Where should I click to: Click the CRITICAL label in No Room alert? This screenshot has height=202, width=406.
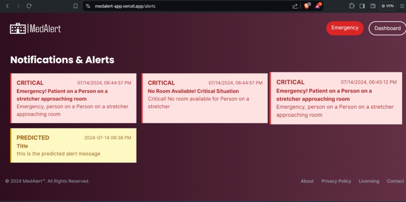[x=161, y=83]
